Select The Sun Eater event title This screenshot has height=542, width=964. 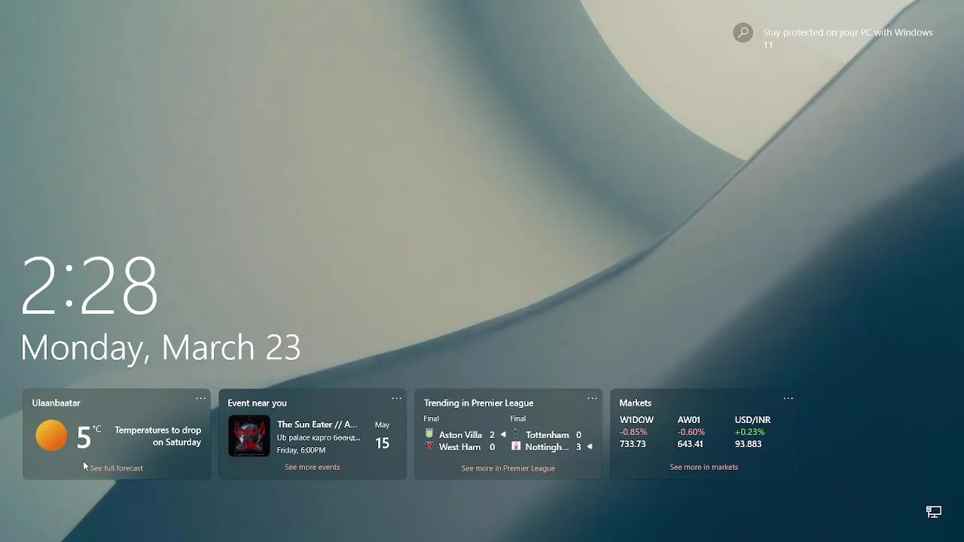pos(317,425)
